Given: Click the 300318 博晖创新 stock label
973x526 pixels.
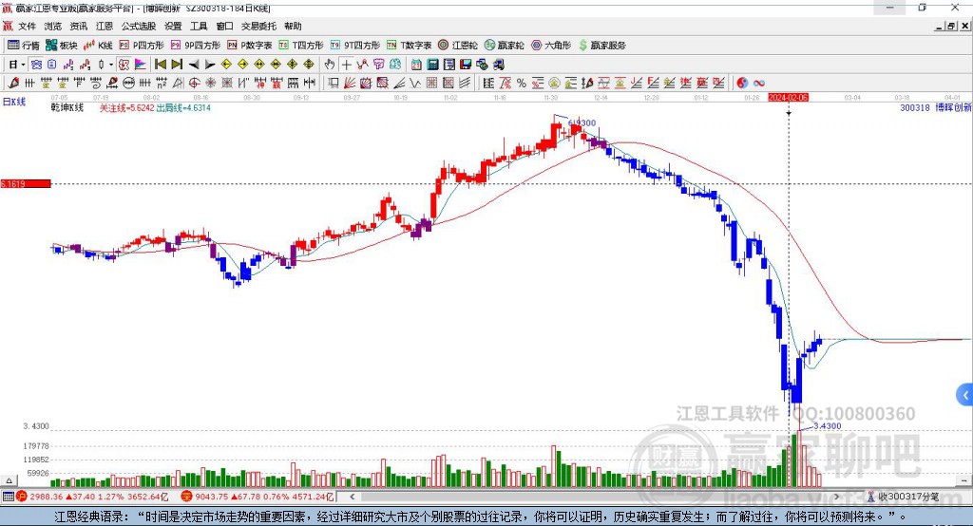Looking at the screenshot, I should click(x=935, y=108).
